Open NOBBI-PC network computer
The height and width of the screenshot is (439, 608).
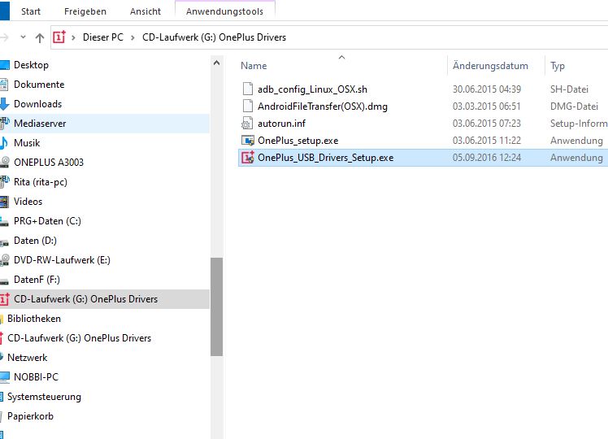pyautogui.click(x=36, y=377)
